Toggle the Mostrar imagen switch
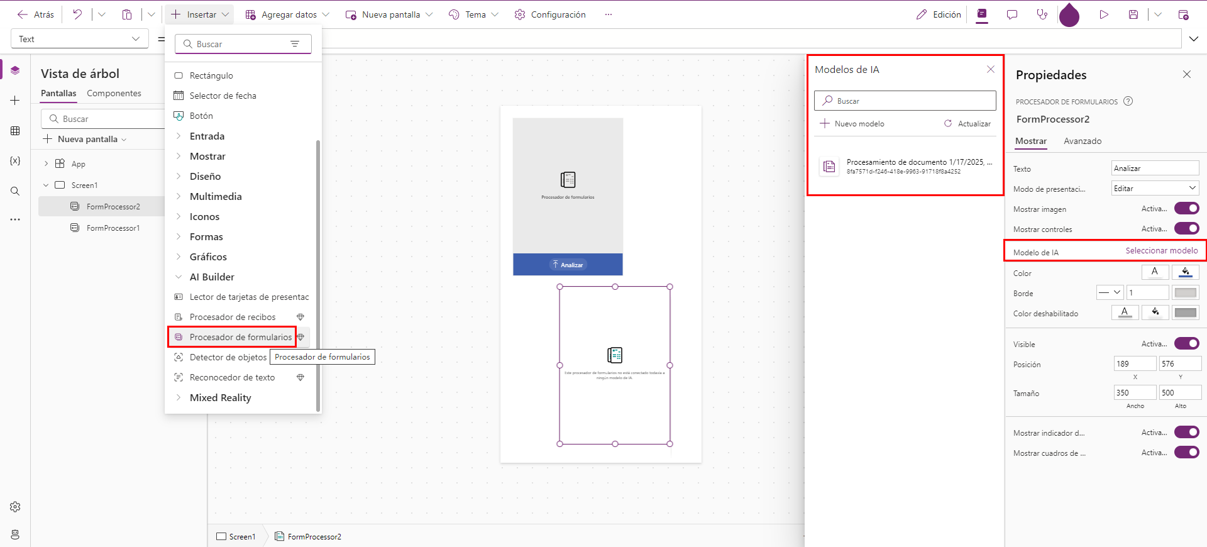Viewport: 1207px width, 547px height. pos(1187,209)
